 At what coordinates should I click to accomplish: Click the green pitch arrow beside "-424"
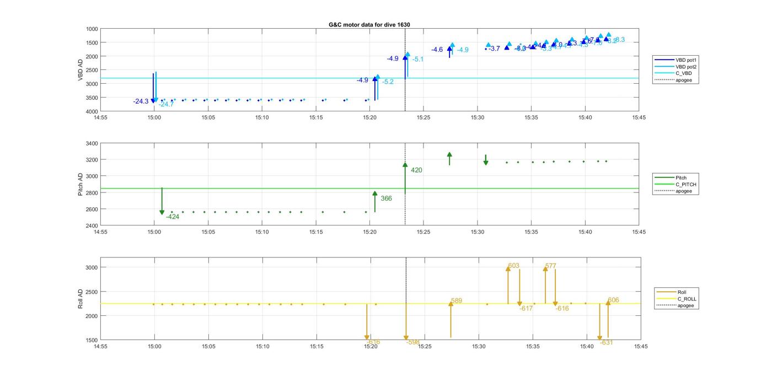pos(162,201)
